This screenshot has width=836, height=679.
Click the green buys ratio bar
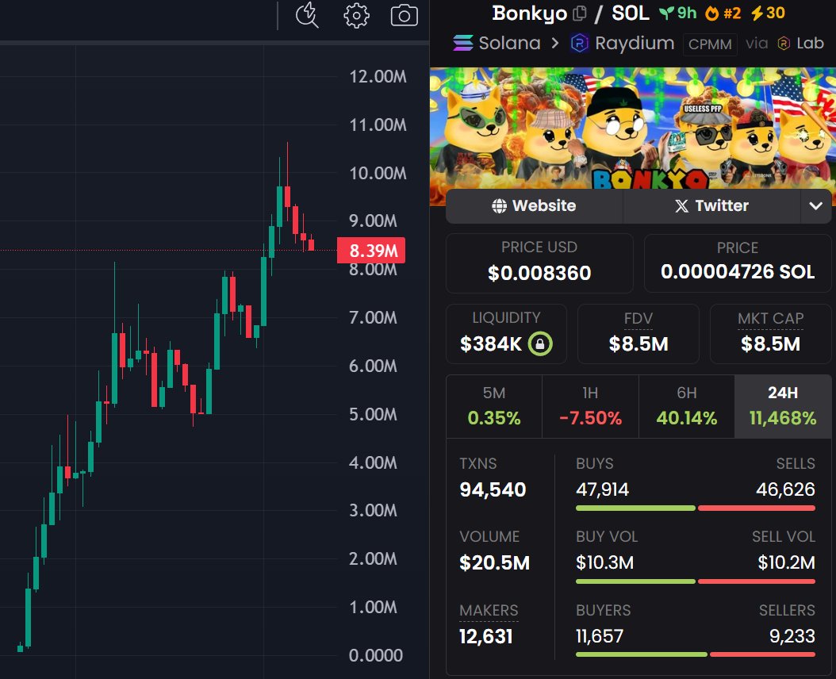[635, 508]
